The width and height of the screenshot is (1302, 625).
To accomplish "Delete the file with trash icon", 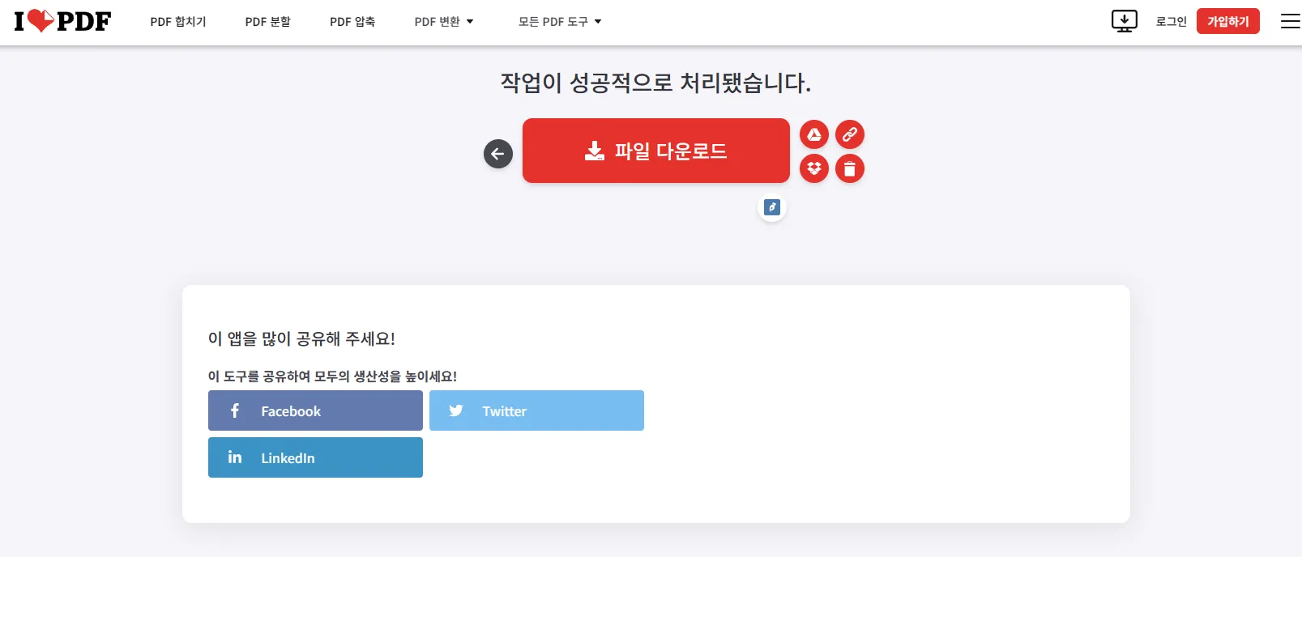I will point(850,168).
